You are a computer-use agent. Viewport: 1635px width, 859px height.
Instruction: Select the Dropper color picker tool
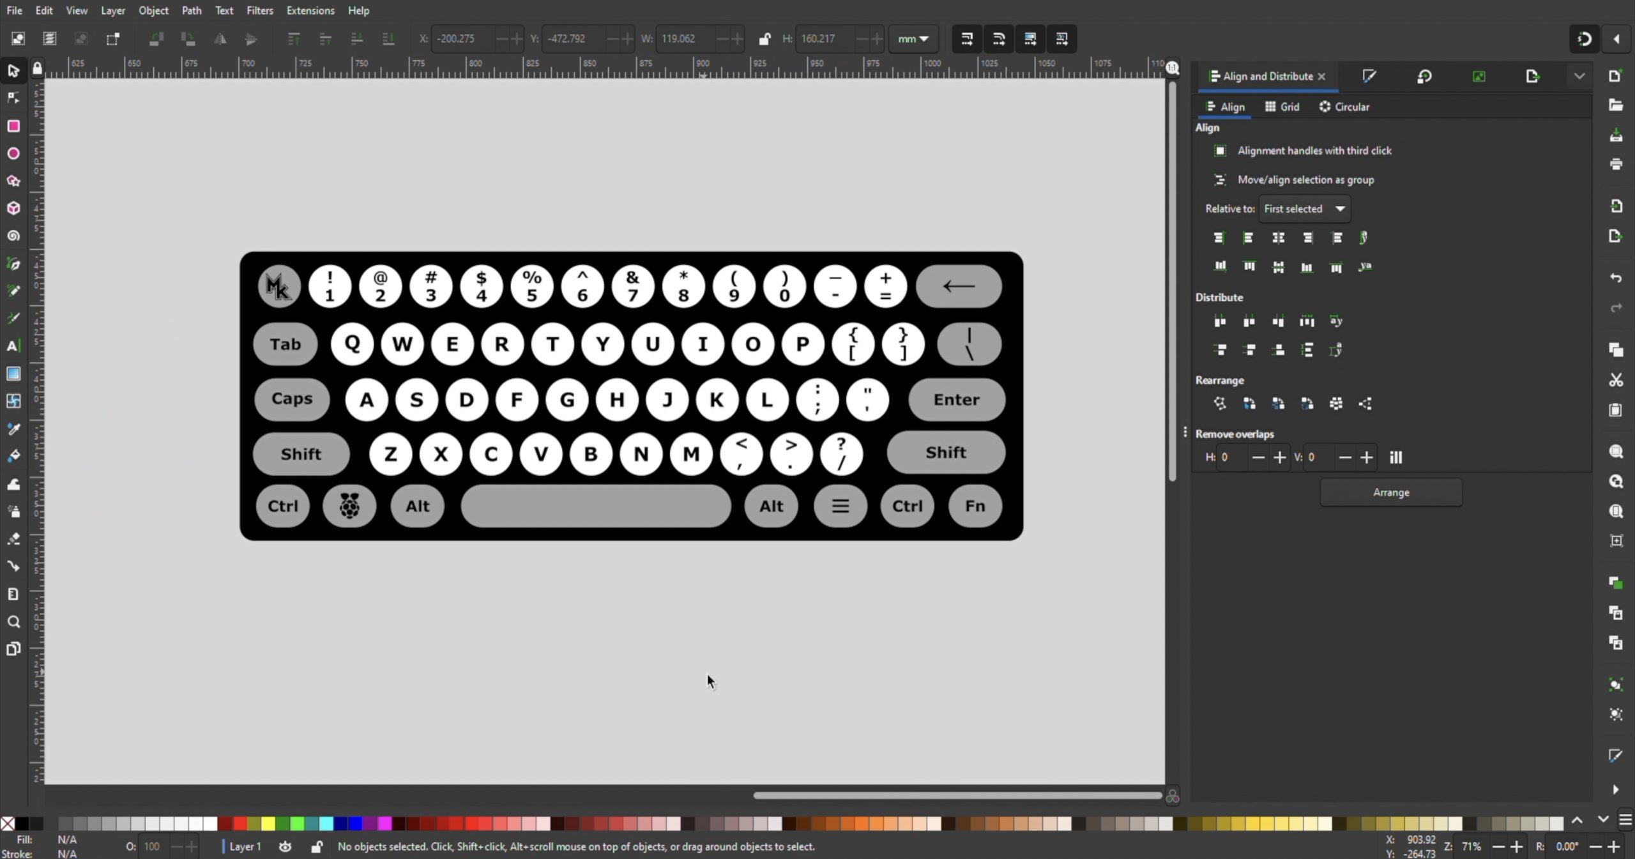click(x=13, y=429)
